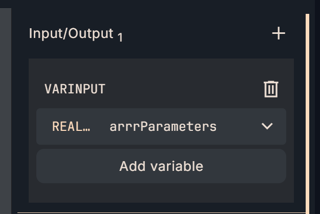Collapse the arrrParameters row with its chevron

click(267, 126)
